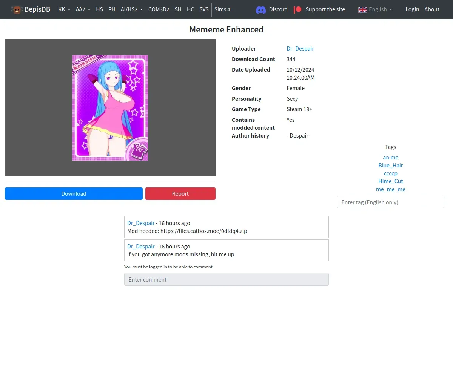453x377 pixels.
Task: Click the UK flag language icon
Action: click(362, 9)
